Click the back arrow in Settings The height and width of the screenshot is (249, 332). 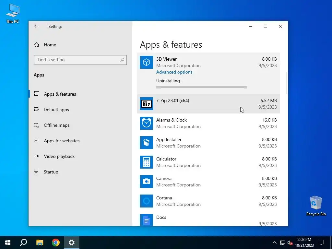coord(36,26)
